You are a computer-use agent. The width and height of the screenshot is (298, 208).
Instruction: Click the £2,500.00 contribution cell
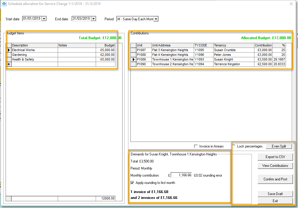pos(264,64)
